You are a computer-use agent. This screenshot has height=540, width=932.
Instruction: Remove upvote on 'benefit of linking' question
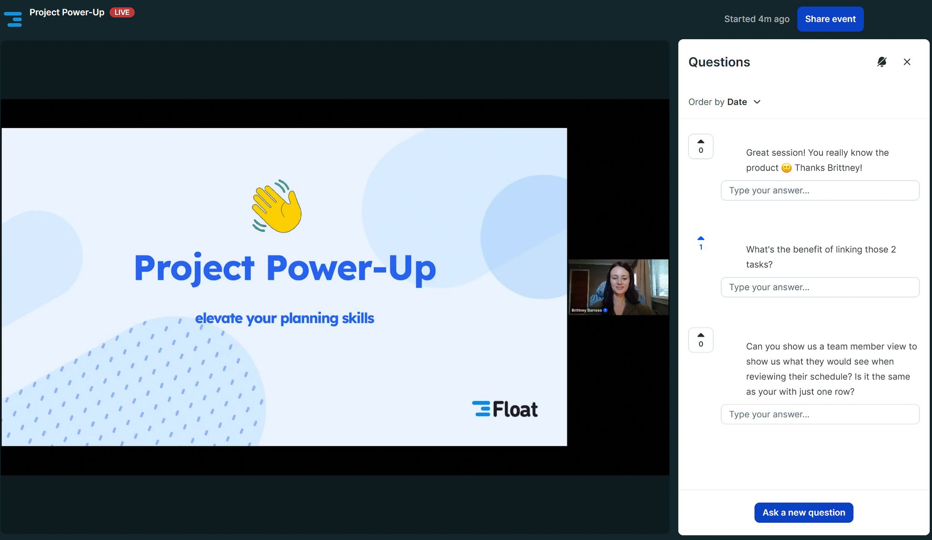click(x=700, y=243)
